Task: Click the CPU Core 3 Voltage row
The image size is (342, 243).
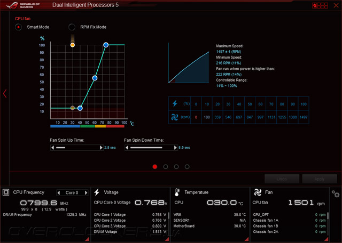Action: pos(130,226)
